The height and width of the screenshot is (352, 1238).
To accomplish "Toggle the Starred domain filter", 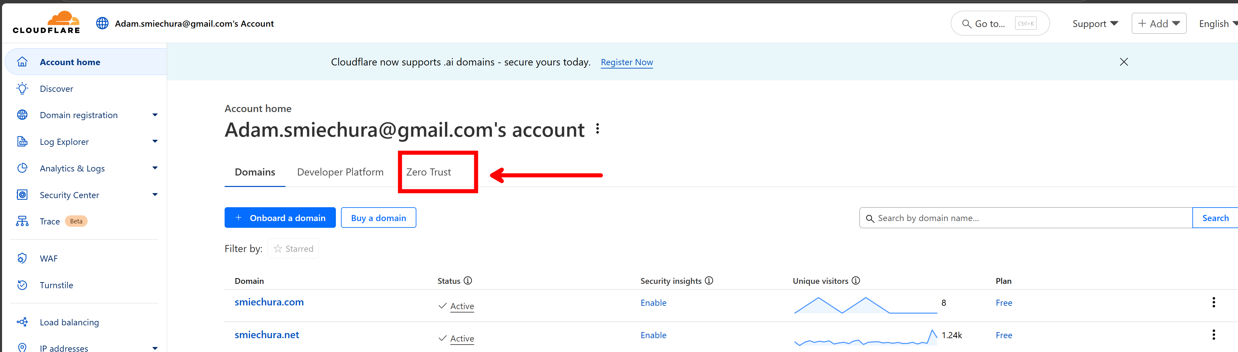I will point(293,248).
